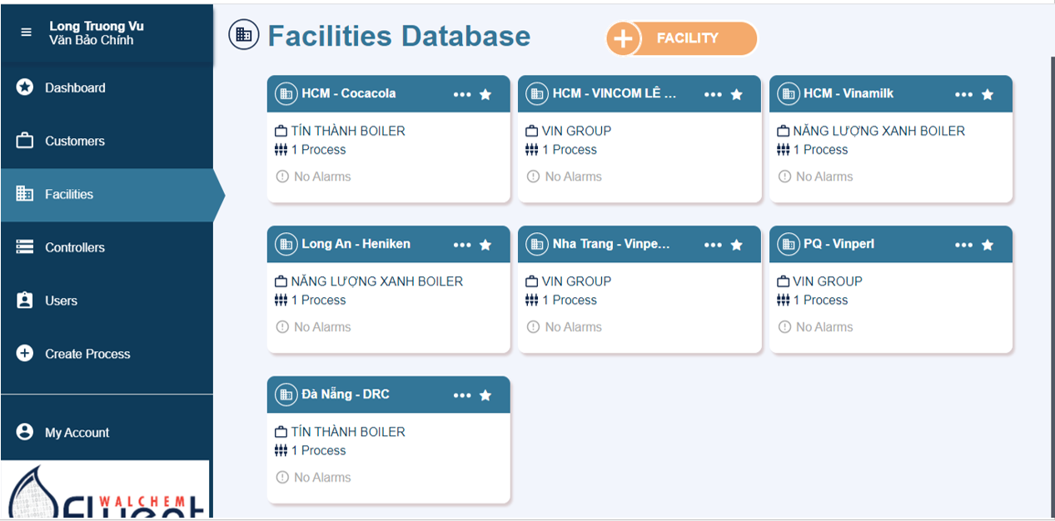1055x521 pixels.
Task: Click No Alarms on Long An - Heniken card
Action: tap(322, 327)
